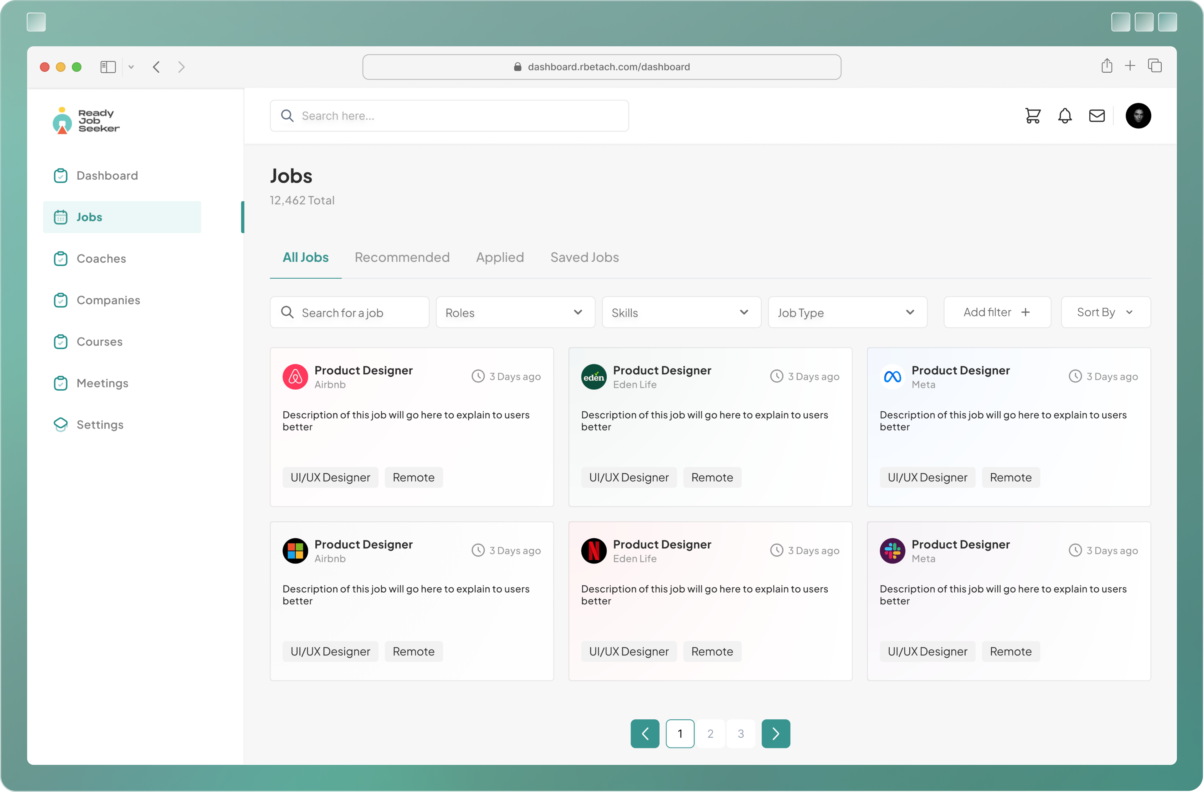Click the Ready Job Seeker logo
This screenshot has height=792, width=1204.
point(85,120)
